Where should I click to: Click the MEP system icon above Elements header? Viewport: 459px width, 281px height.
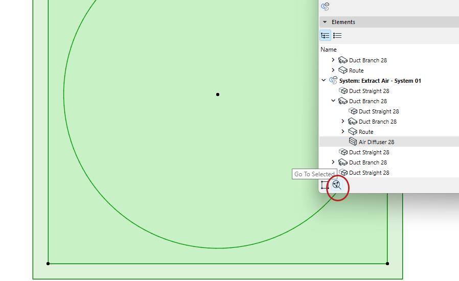325,7
